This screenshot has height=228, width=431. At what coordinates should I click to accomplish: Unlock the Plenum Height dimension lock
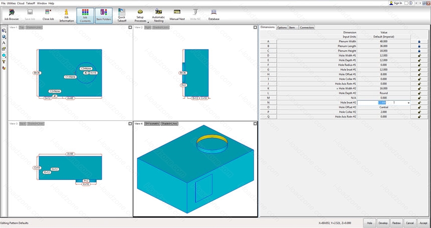point(419,51)
